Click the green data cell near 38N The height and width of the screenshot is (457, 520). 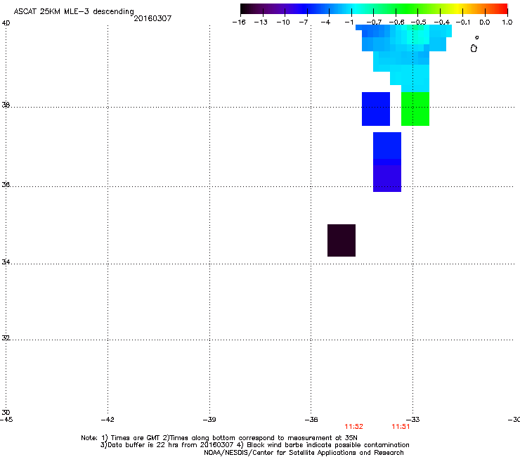tap(415, 109)
